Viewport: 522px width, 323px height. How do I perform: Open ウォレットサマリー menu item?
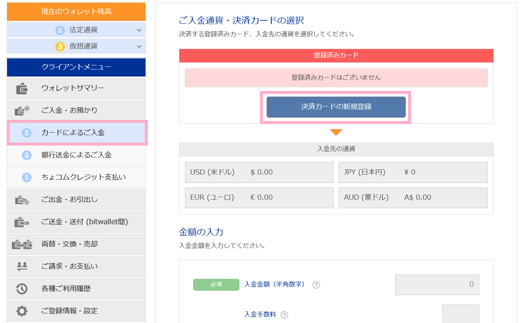point(76,88)
